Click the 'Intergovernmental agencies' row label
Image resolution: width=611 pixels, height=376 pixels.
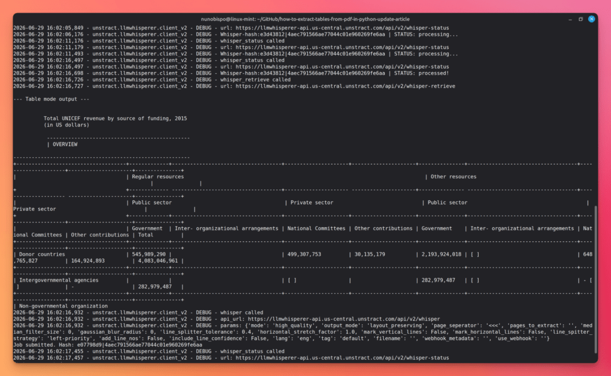point(59,280)
